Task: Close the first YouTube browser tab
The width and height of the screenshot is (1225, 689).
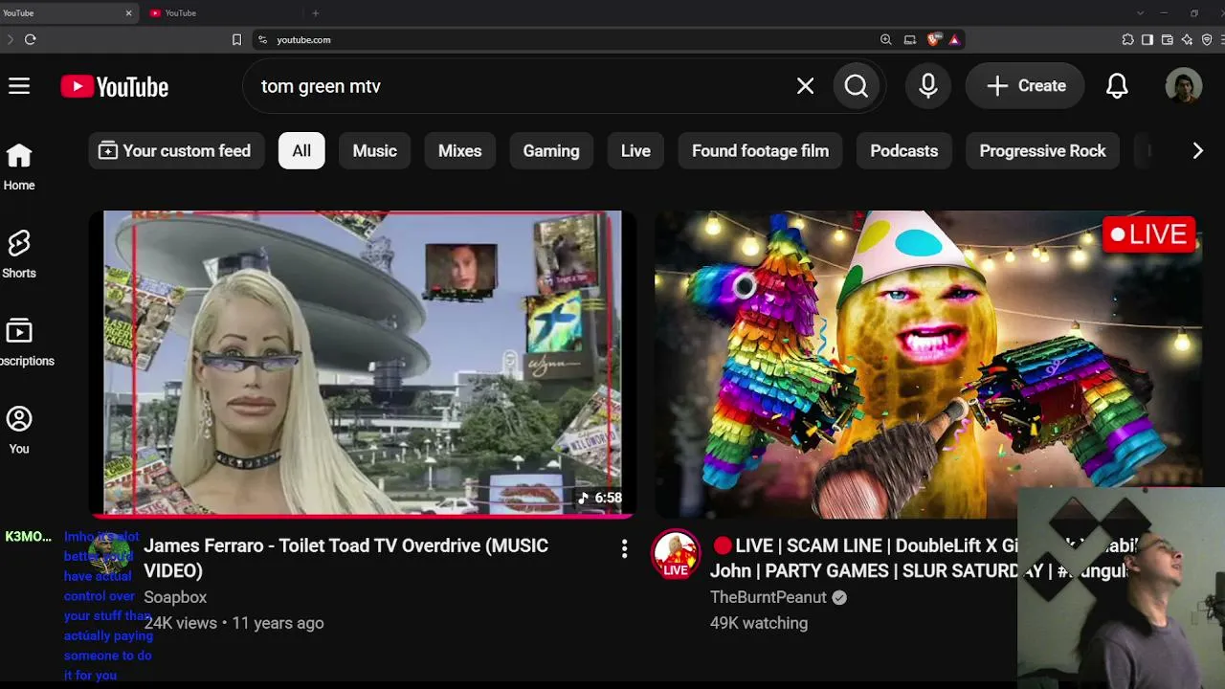Action: [x=129, y=13]
